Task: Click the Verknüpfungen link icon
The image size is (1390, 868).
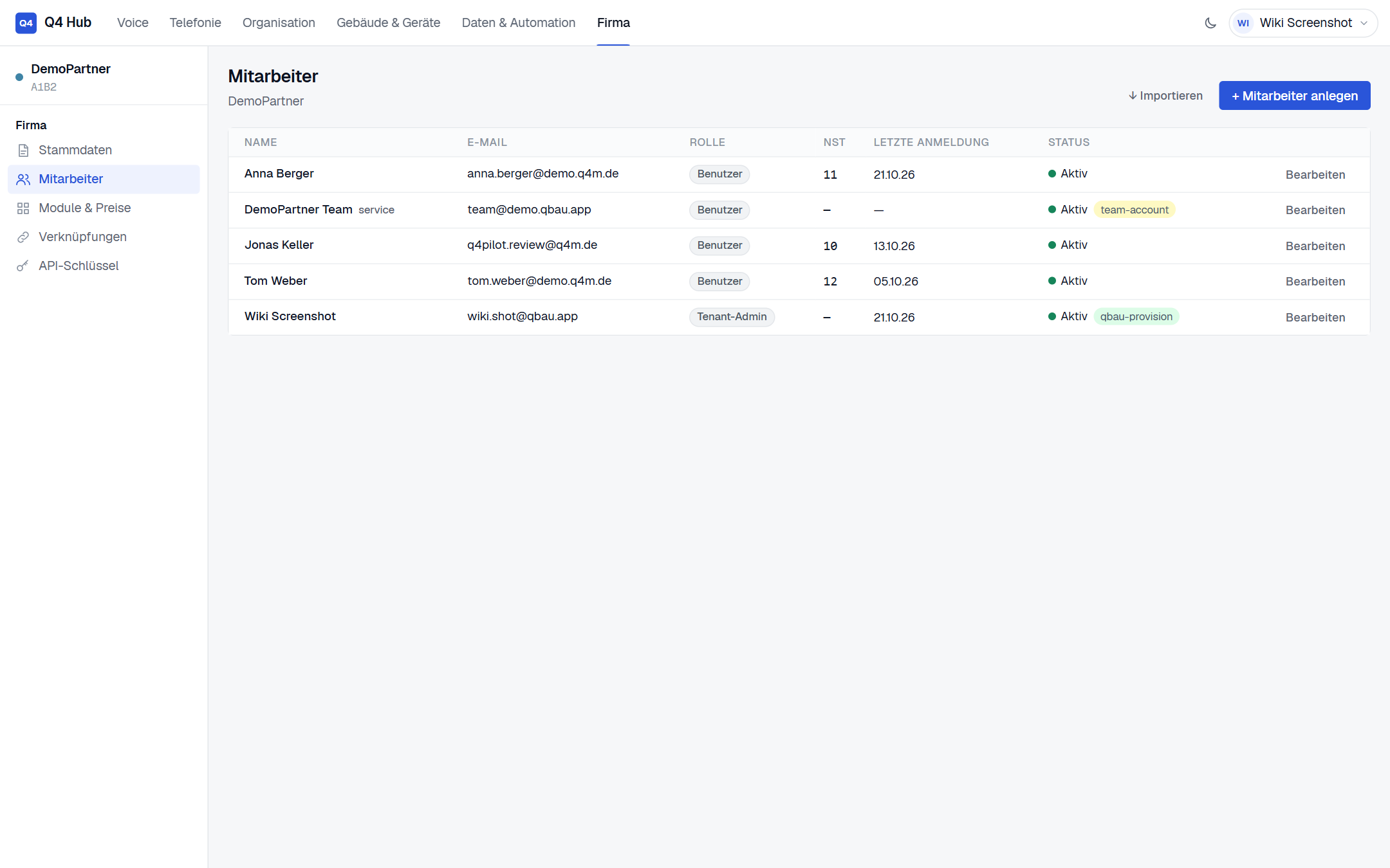Action: click(23, 237)
